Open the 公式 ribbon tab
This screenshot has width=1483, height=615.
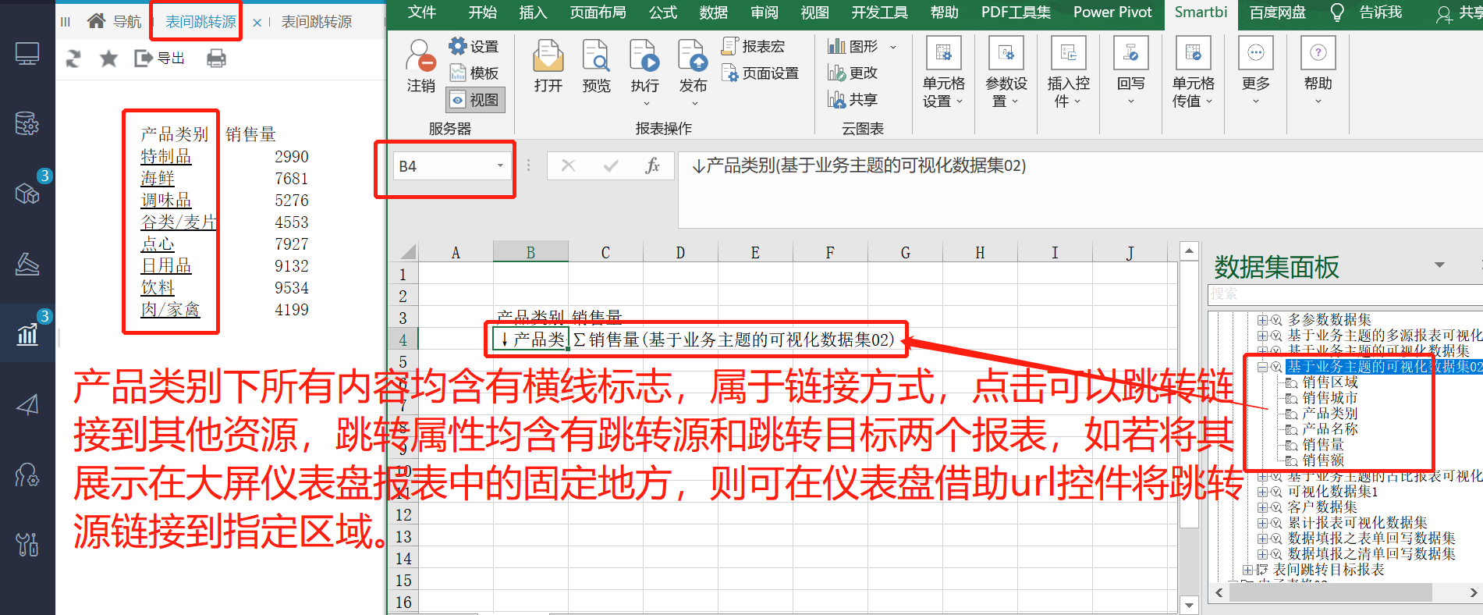point(663,12)
